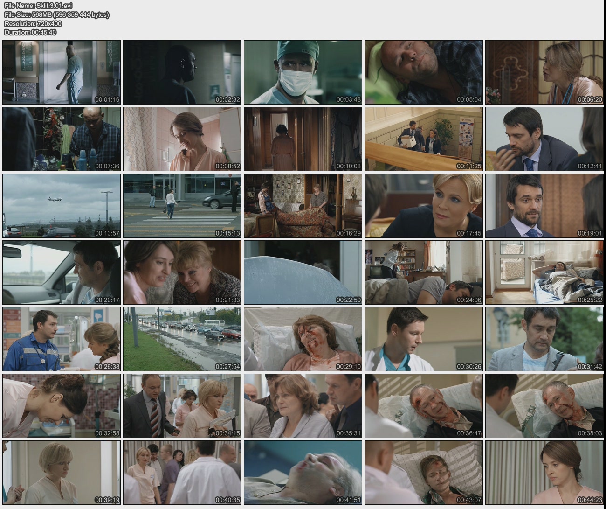Select the final frame at 00:44:23
Image resolution: width=606 pixels, height=509 pixels.
544,473
